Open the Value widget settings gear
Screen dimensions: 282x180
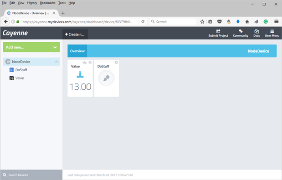(90, 63)
